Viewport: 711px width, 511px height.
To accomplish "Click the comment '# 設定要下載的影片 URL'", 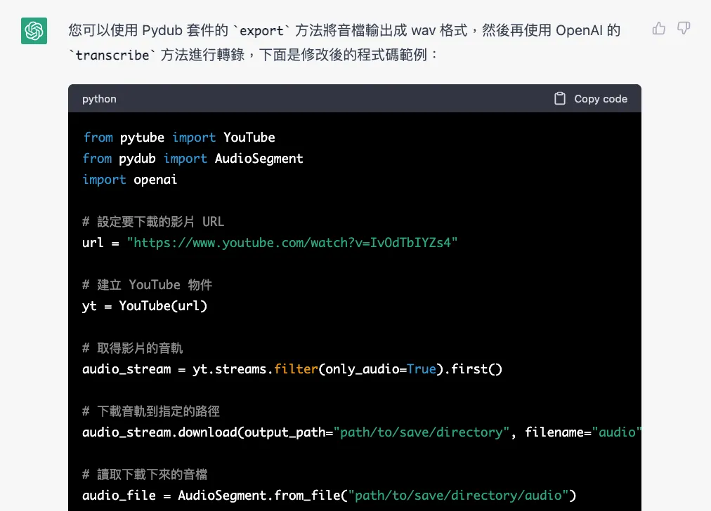I will click(153, 222).
